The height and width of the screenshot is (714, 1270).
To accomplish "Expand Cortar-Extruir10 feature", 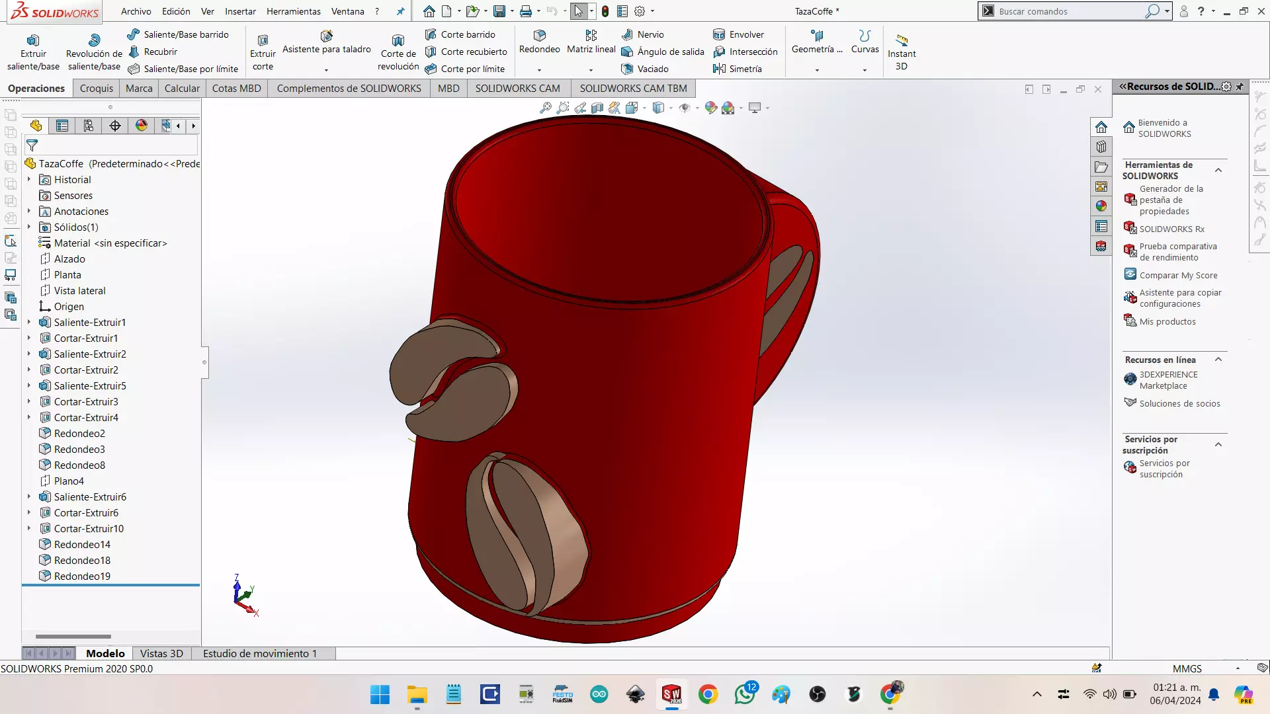I will (29, 528).
